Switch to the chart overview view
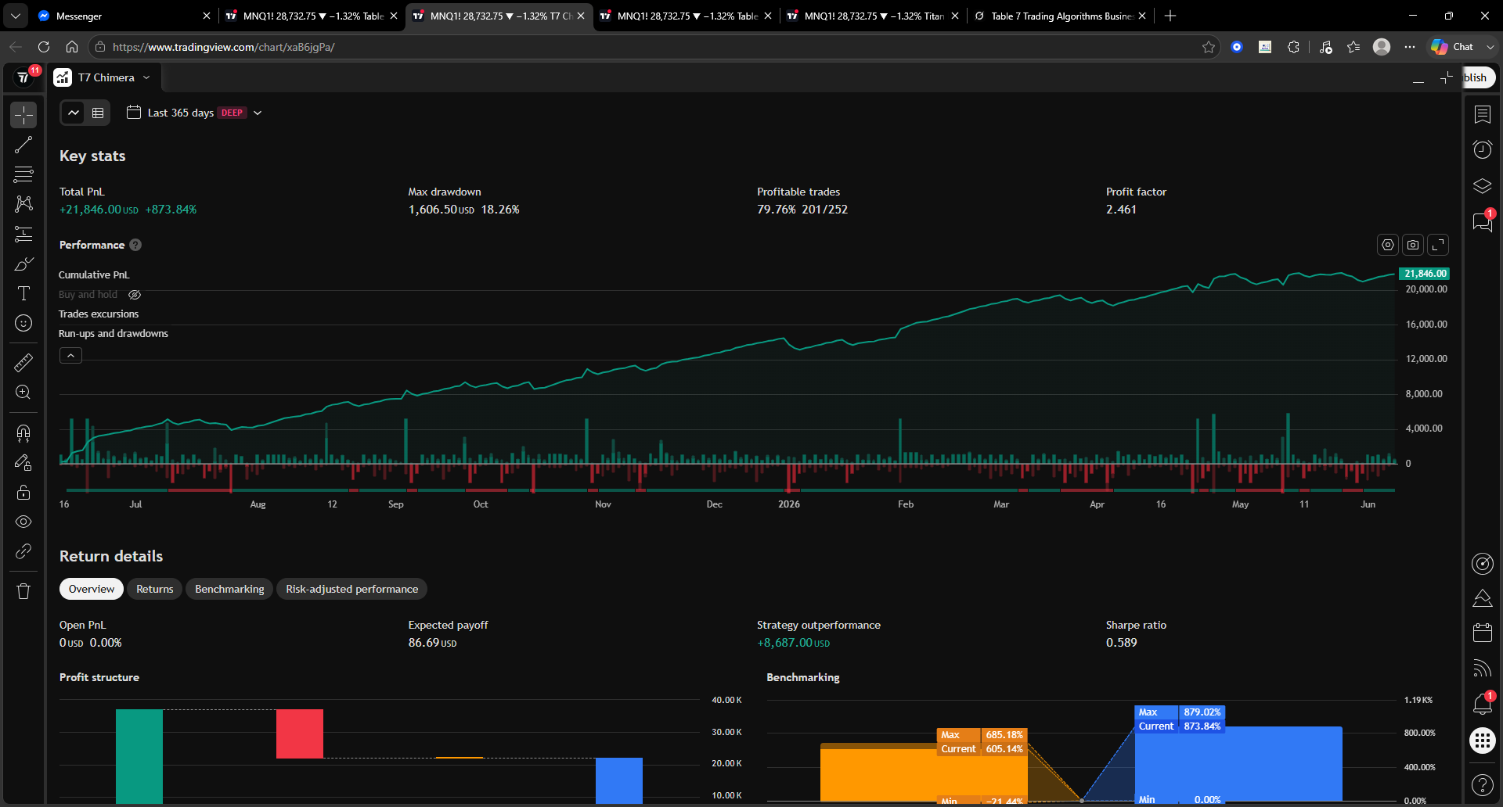The image size is (1503, 807). click(x=74, y=113)
